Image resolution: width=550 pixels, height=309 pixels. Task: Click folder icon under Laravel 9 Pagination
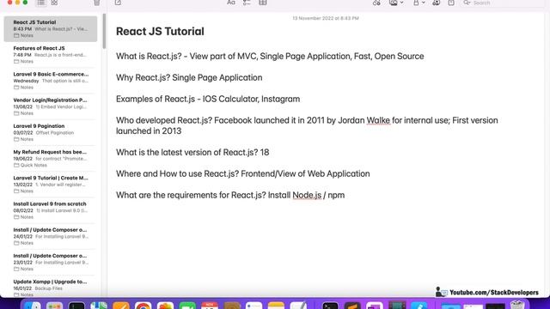[16, 139]
